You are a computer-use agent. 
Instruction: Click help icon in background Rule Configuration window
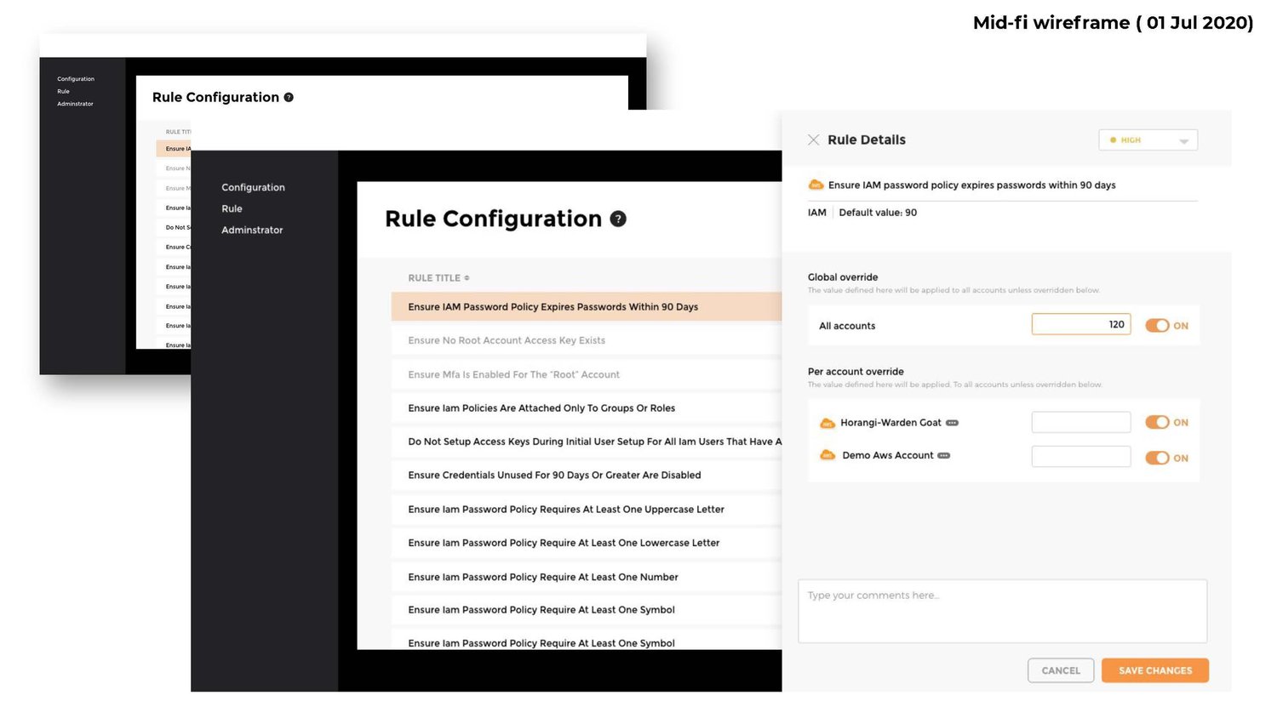(289, 98)
